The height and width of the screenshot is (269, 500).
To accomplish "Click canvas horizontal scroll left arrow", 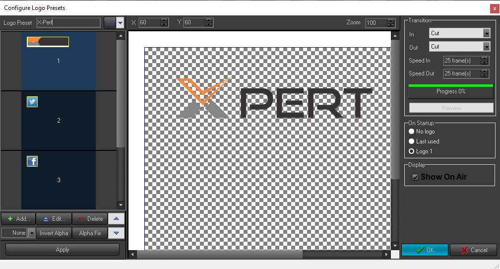I will (x=132, y=254).
